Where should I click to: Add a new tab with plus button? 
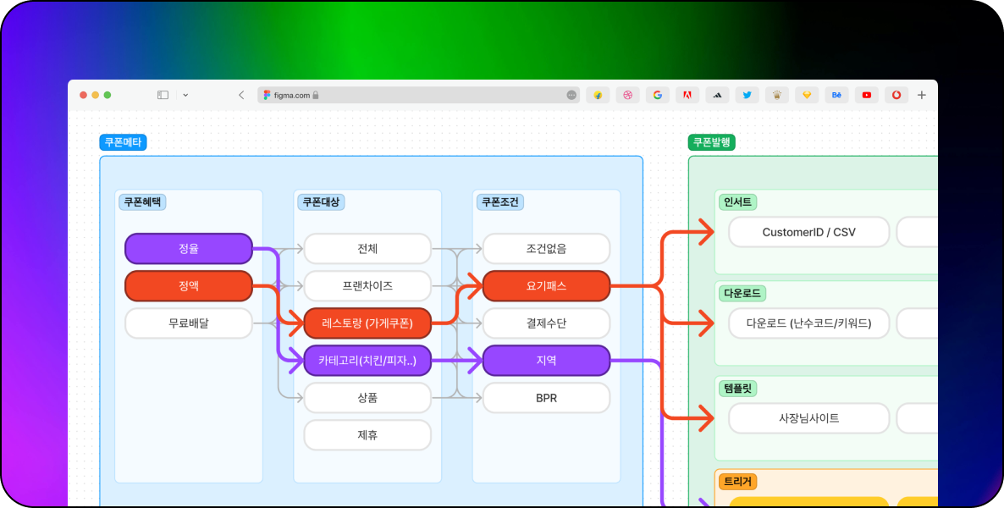tap(922, 96)
